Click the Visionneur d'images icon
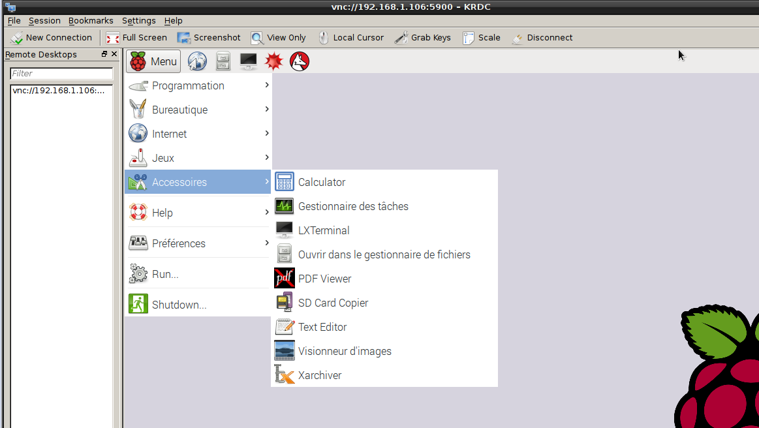 [x=285, y=350]
